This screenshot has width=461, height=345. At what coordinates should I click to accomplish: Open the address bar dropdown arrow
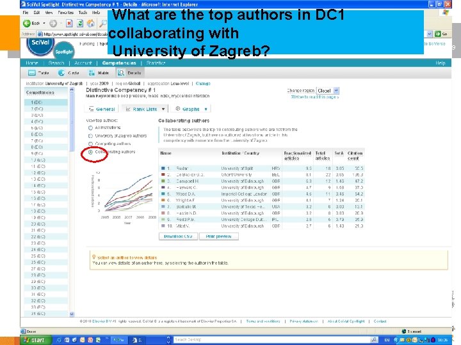429,34
